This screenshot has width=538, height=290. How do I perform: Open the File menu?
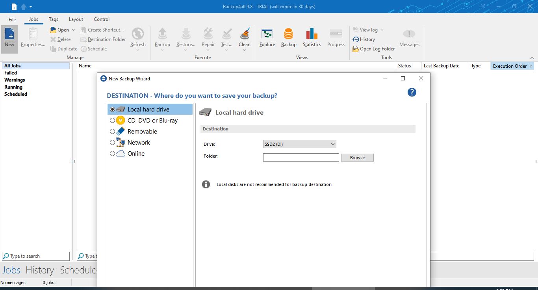[x=12, y=19]
